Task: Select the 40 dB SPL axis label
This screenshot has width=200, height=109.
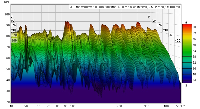Action: pyautogui.click(x=8, y=80)
